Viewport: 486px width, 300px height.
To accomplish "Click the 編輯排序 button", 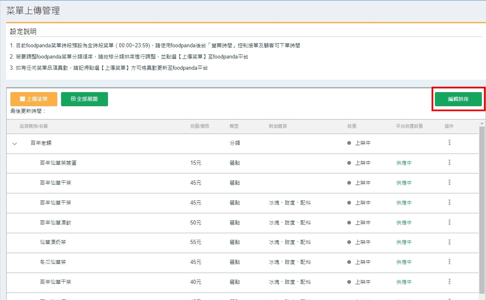I will click(458, 99).
